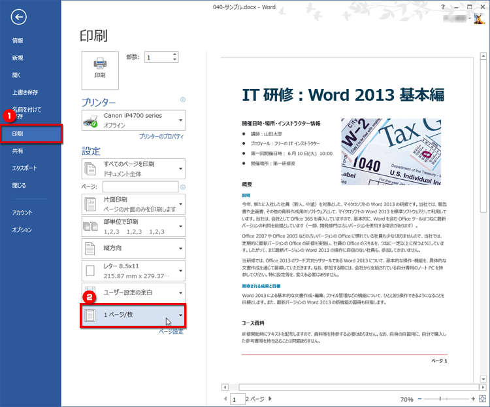Click the preview vertical scrollbar thumb
The height and width of the screenshot is (407, 490).
[x=483, y=137]
